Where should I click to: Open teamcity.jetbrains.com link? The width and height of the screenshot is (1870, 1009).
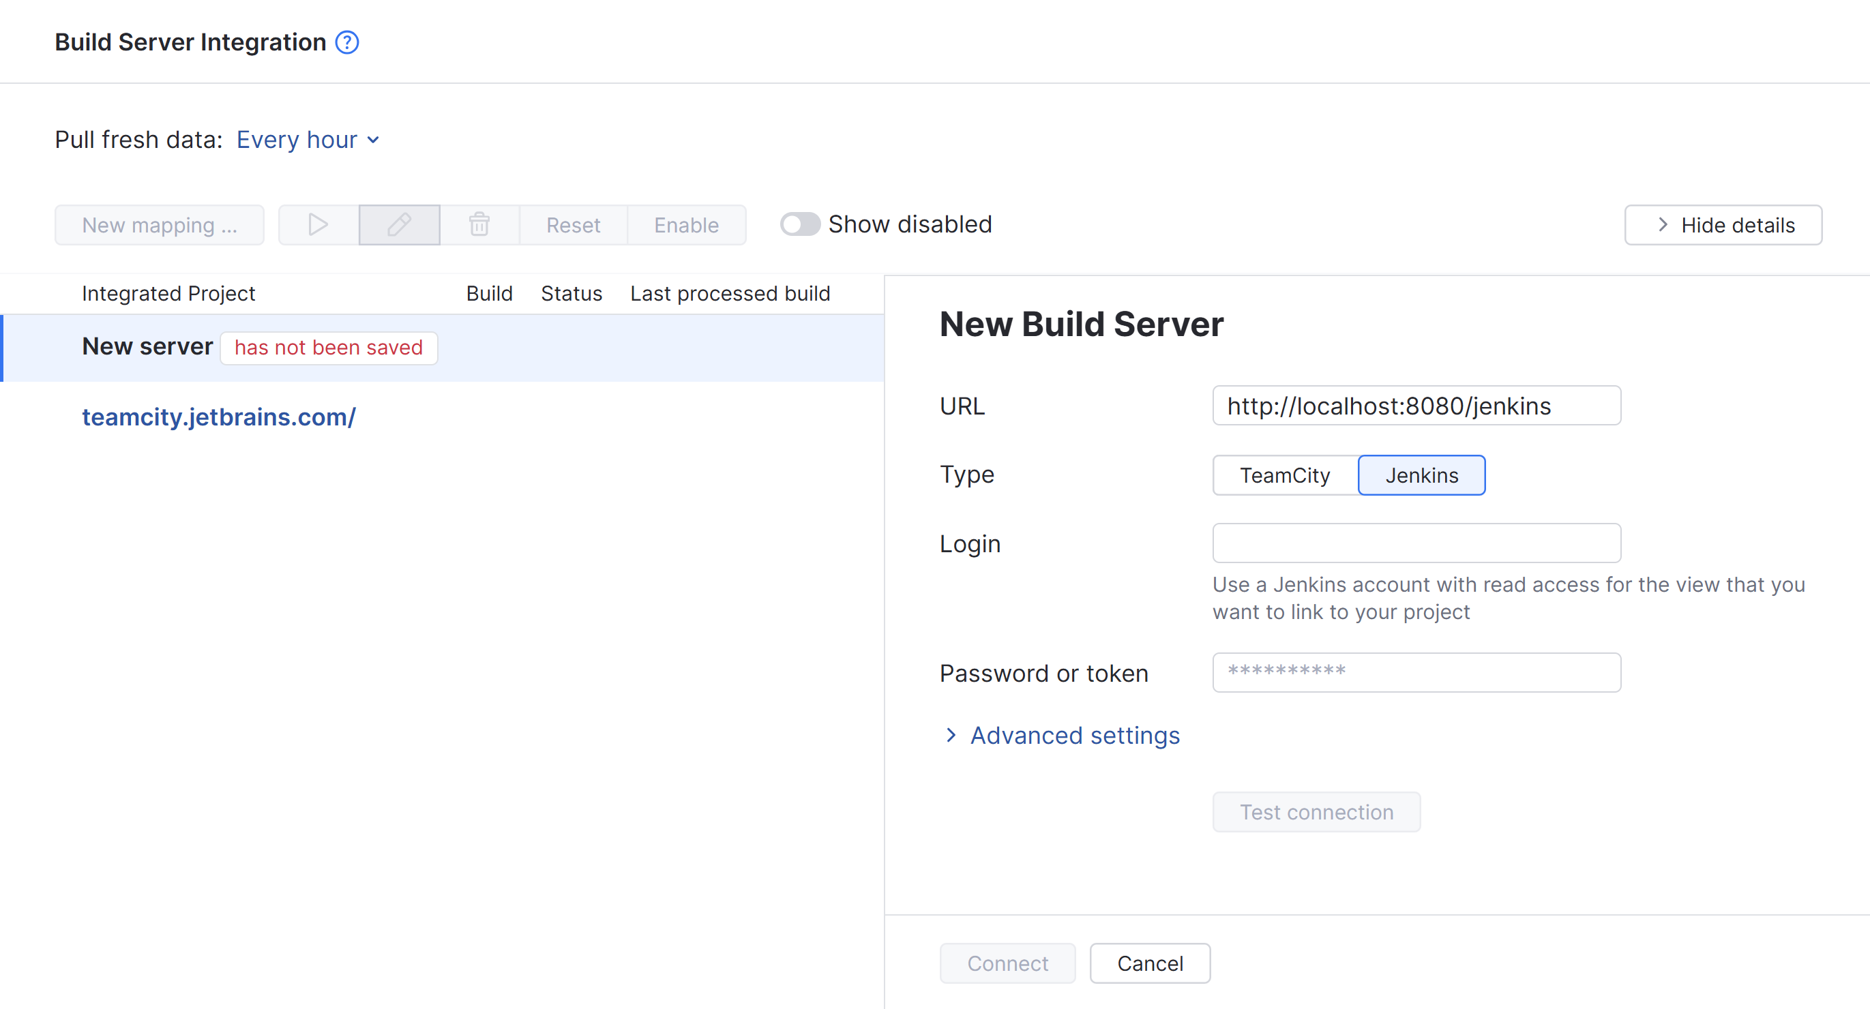(218, 417)
